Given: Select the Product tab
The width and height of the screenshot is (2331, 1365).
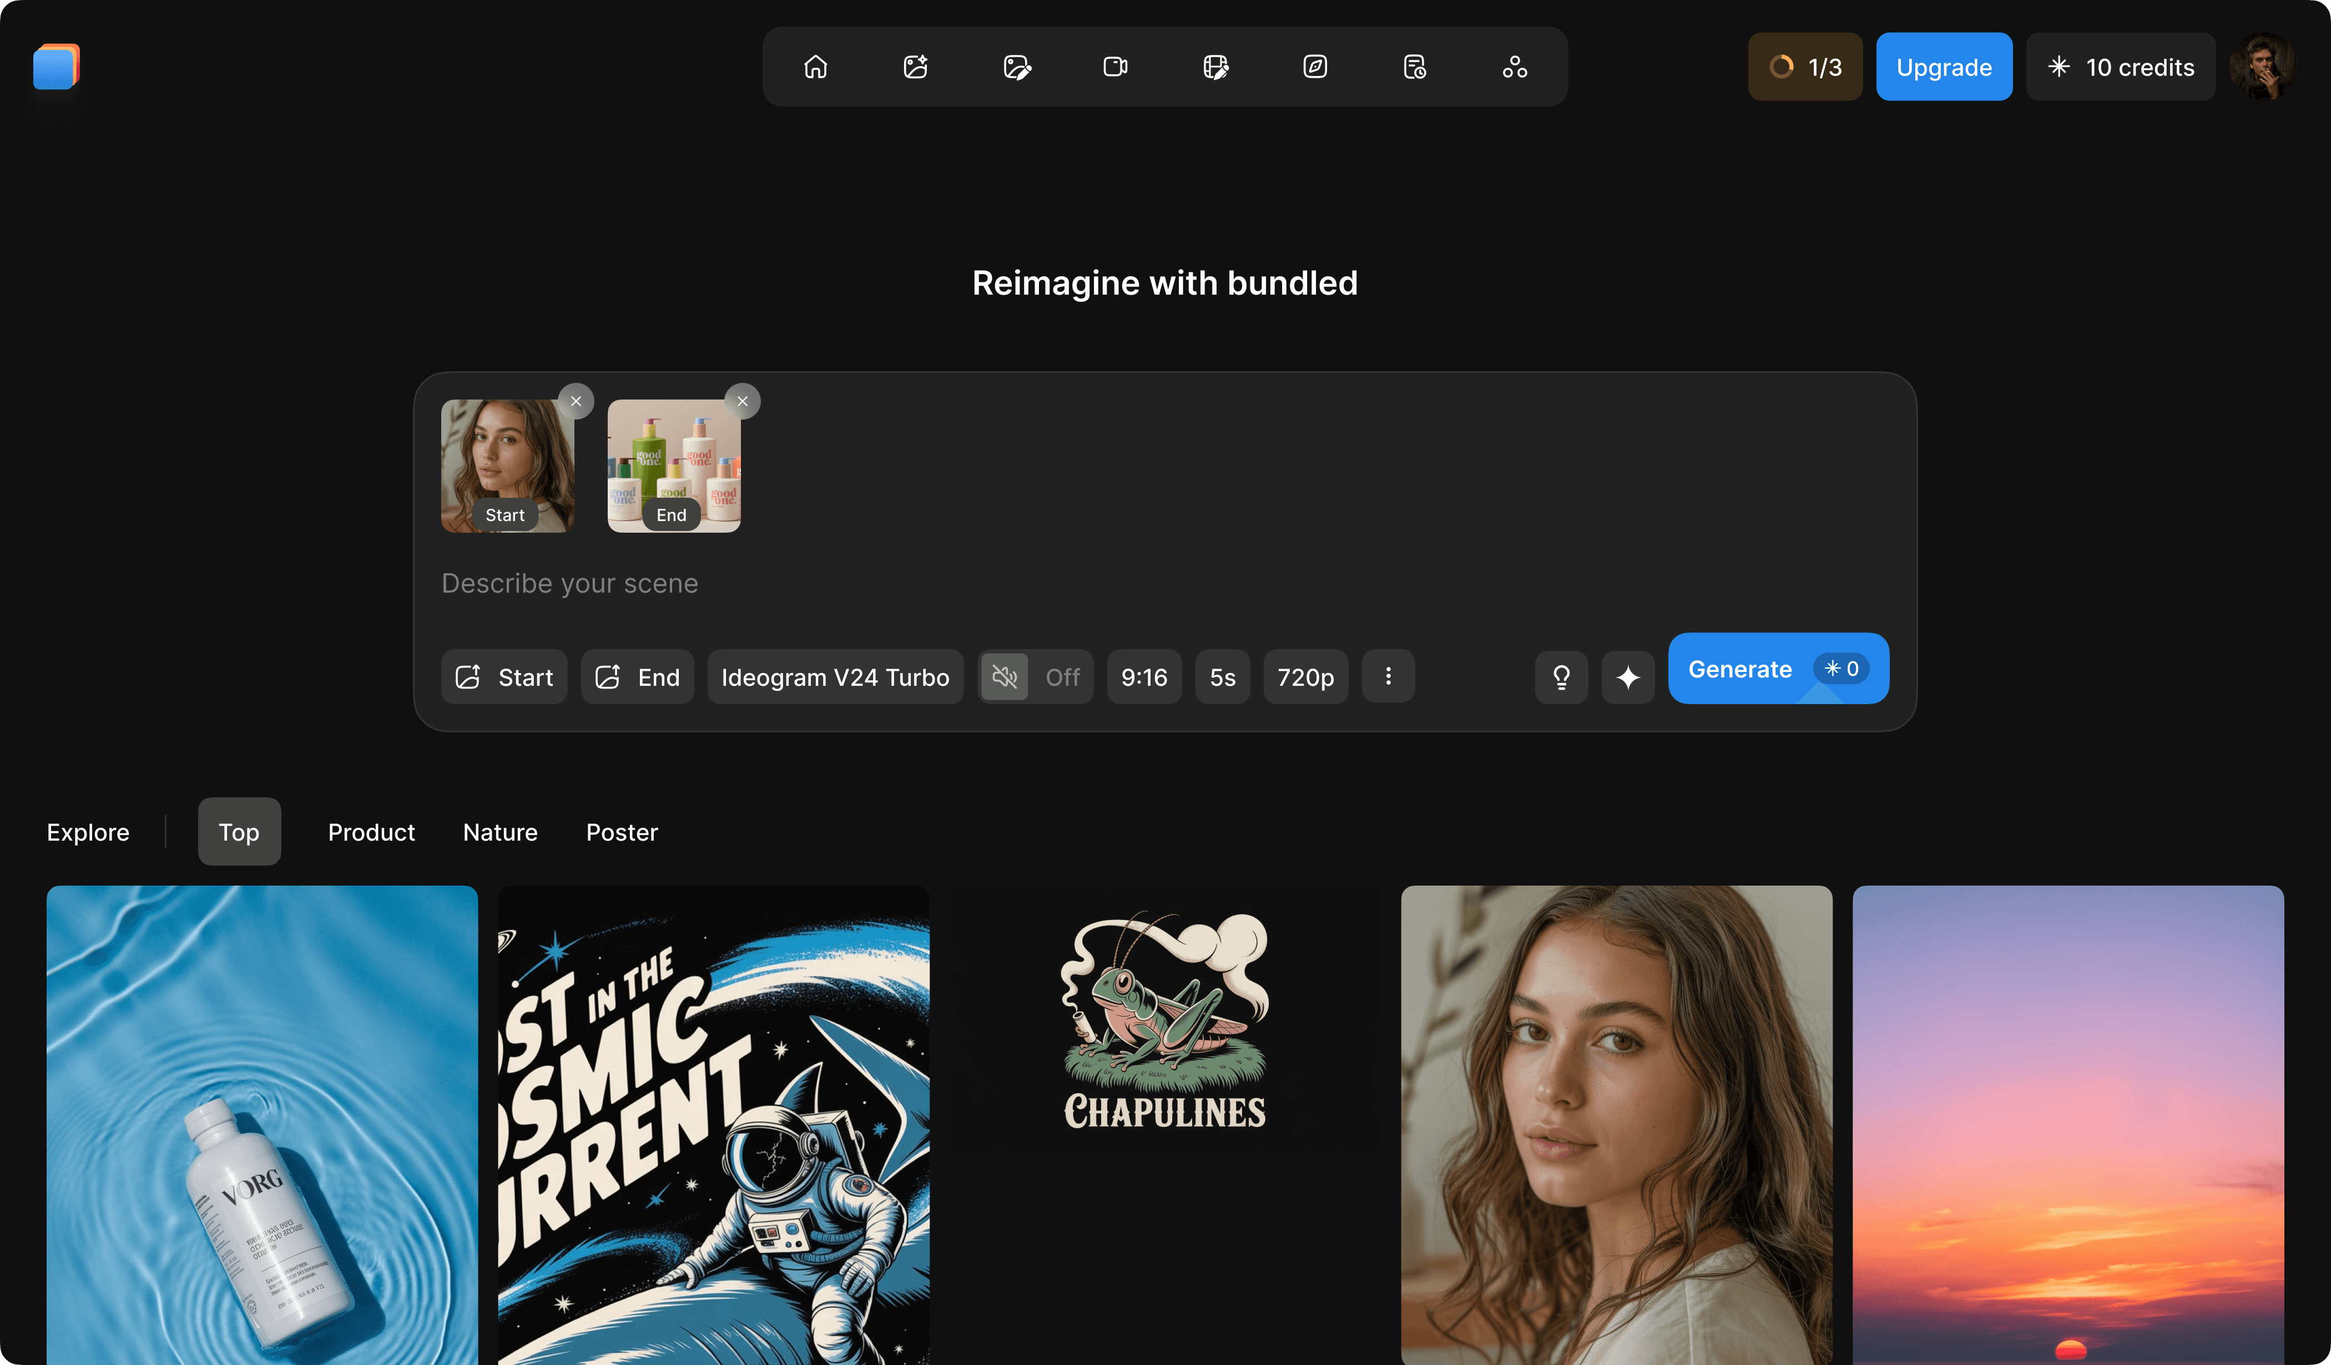Looking at the screenshot, I should [x=371, y=832].
